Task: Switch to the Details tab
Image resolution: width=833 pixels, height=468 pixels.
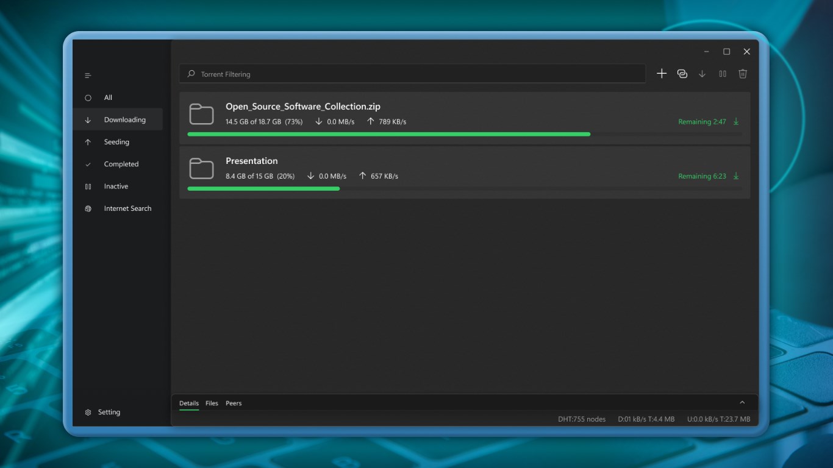Action: [x=189, y=403]
